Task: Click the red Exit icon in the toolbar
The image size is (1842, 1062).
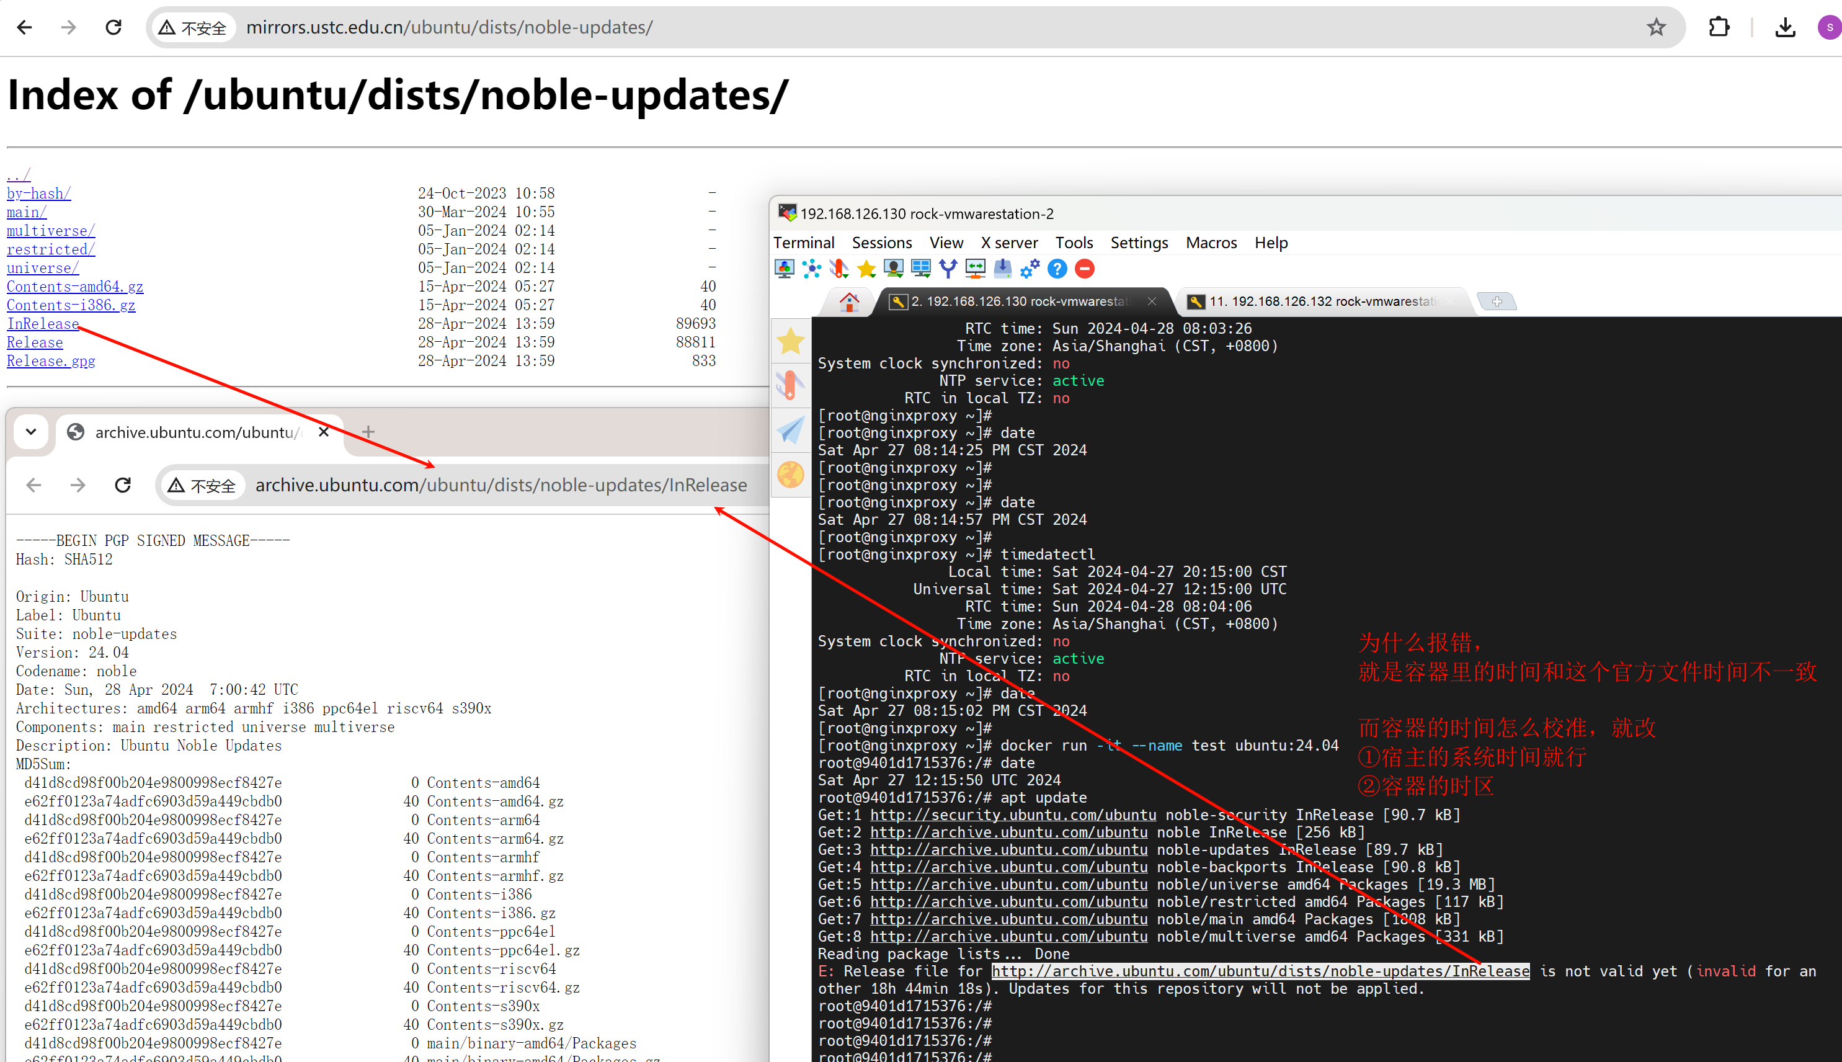Action: [1084, 269]
